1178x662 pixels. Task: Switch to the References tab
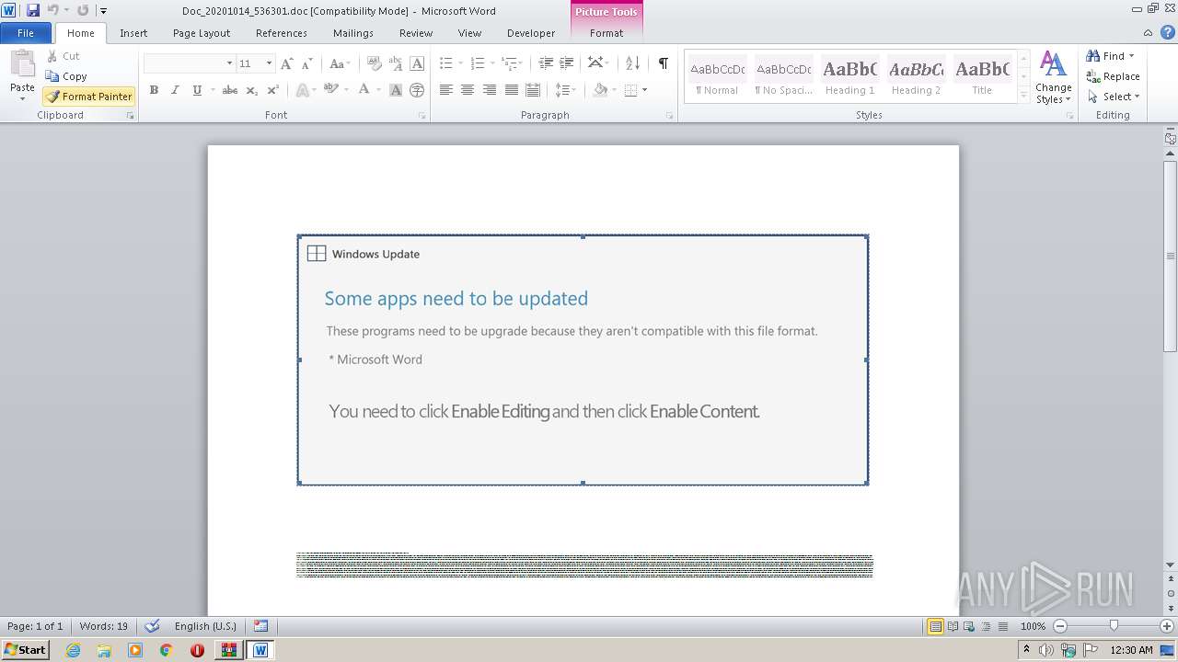[282, 33]
